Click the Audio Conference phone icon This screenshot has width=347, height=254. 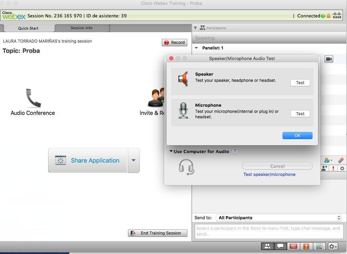(x=33, y=98)
